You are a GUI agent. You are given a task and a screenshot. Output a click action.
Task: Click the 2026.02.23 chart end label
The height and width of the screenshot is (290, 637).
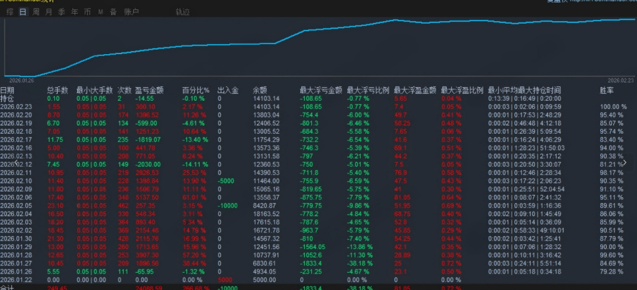coord(620,80)
